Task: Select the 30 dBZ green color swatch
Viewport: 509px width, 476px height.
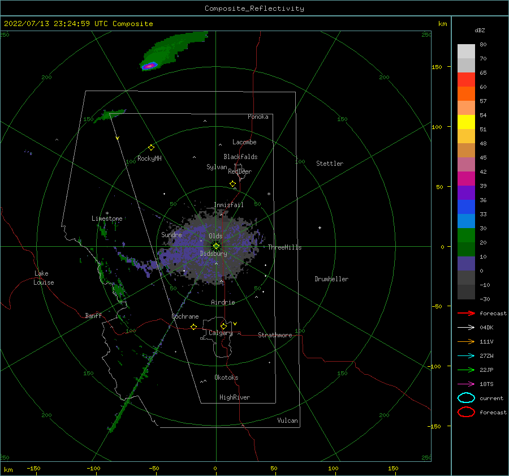Action: pos(466,235)
